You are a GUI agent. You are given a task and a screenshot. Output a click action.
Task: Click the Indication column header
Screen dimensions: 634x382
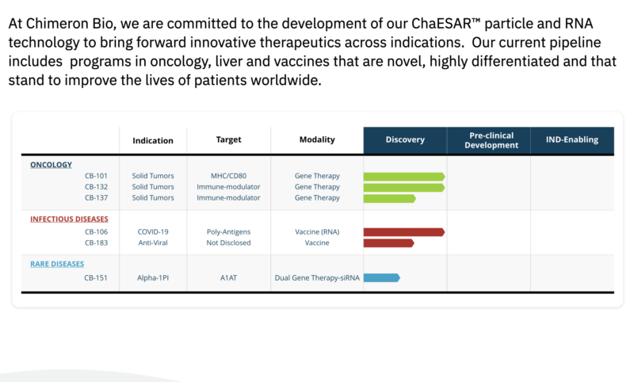coord(153,140)
